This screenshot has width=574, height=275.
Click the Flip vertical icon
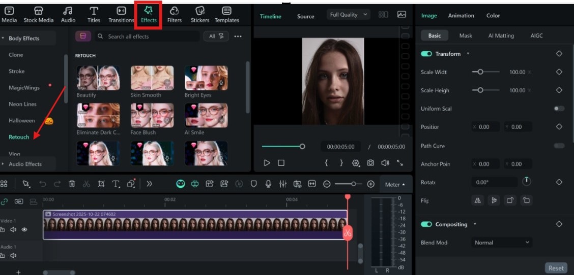pyautogui.click(x=494, y=200)
